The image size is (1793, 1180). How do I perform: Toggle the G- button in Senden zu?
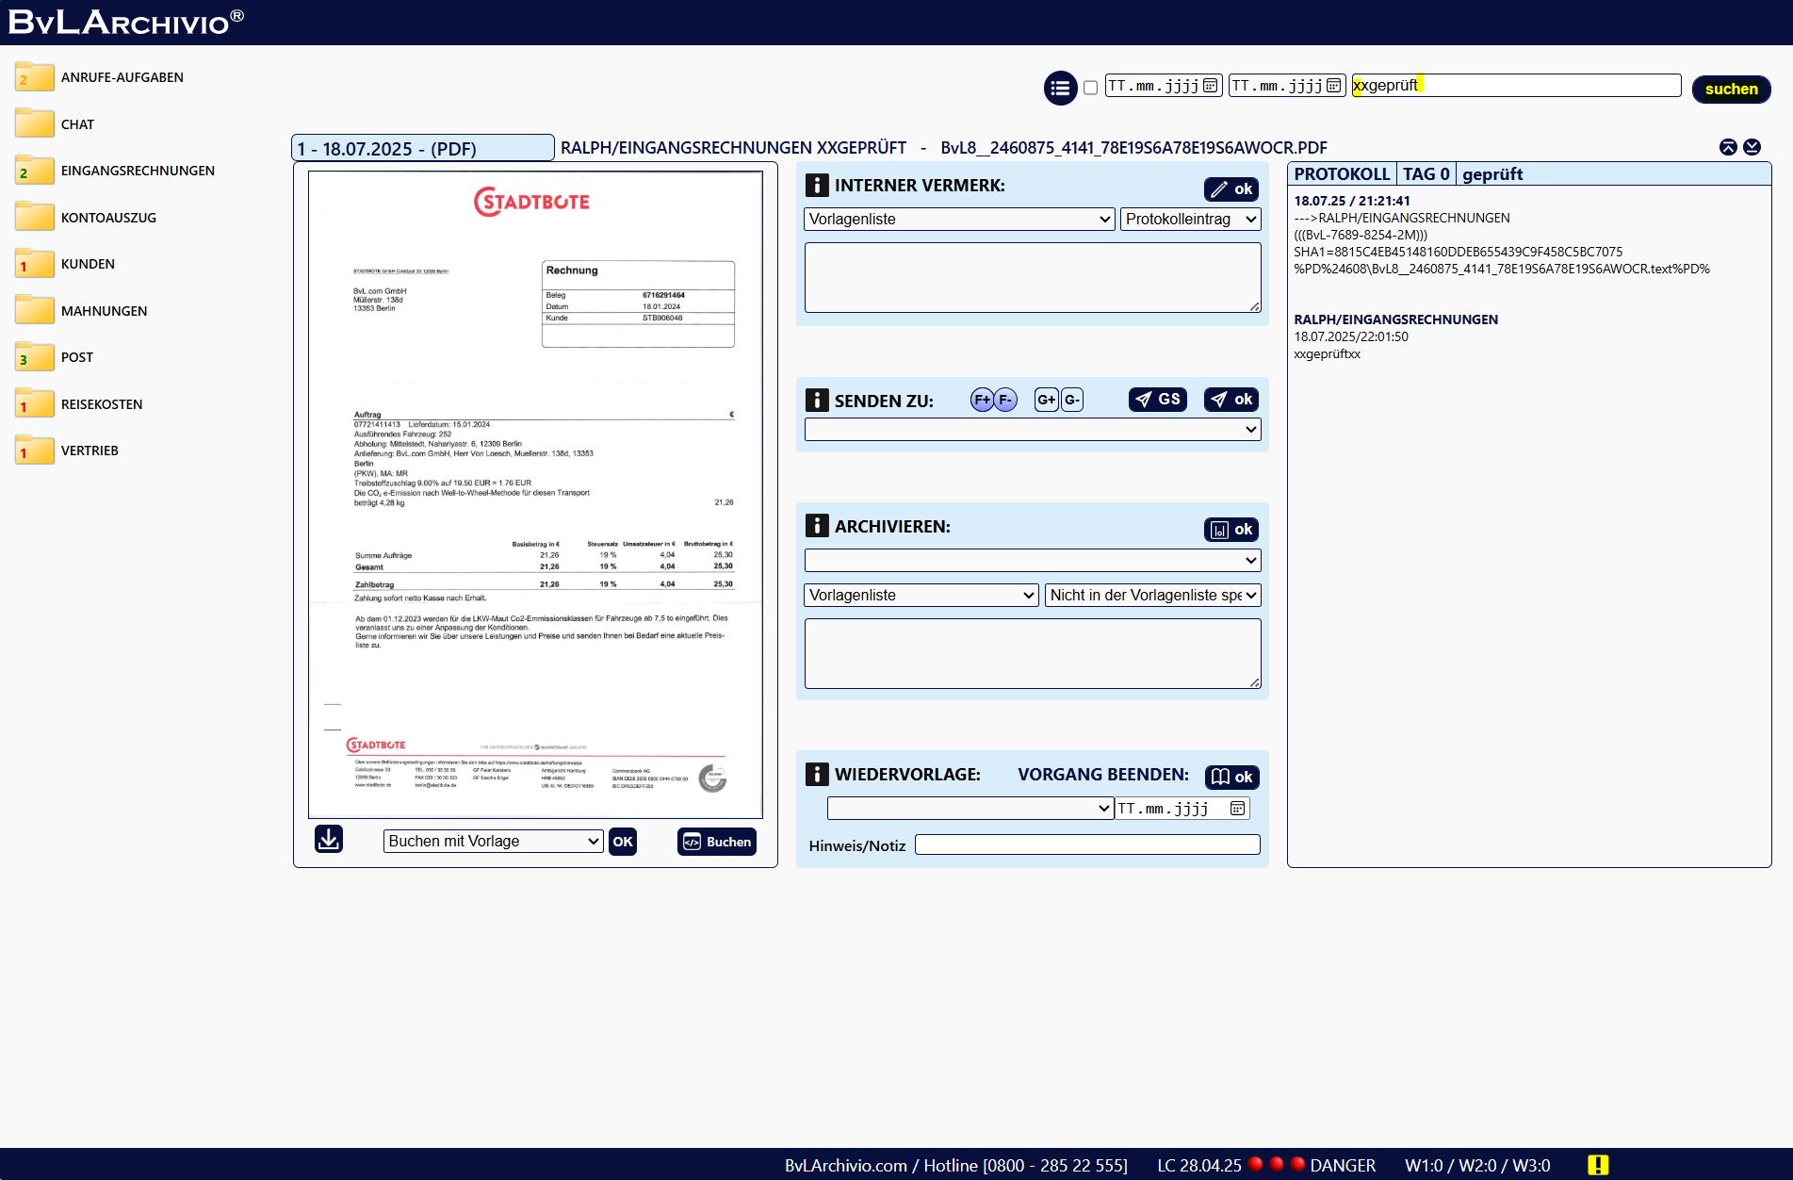[x=1072, y=400]
